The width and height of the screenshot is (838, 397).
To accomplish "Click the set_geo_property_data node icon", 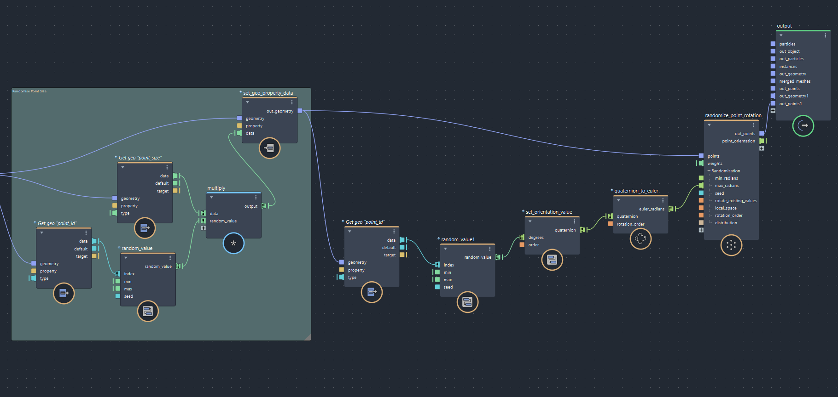I will pyautogui.click(x=269, y=148).
